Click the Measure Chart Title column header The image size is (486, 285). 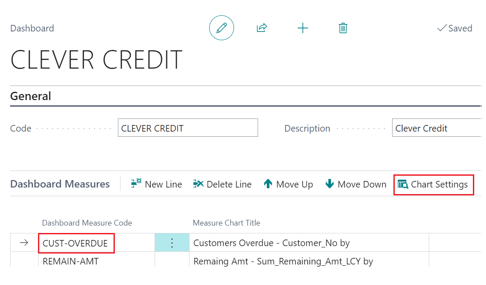pos(226,223)
